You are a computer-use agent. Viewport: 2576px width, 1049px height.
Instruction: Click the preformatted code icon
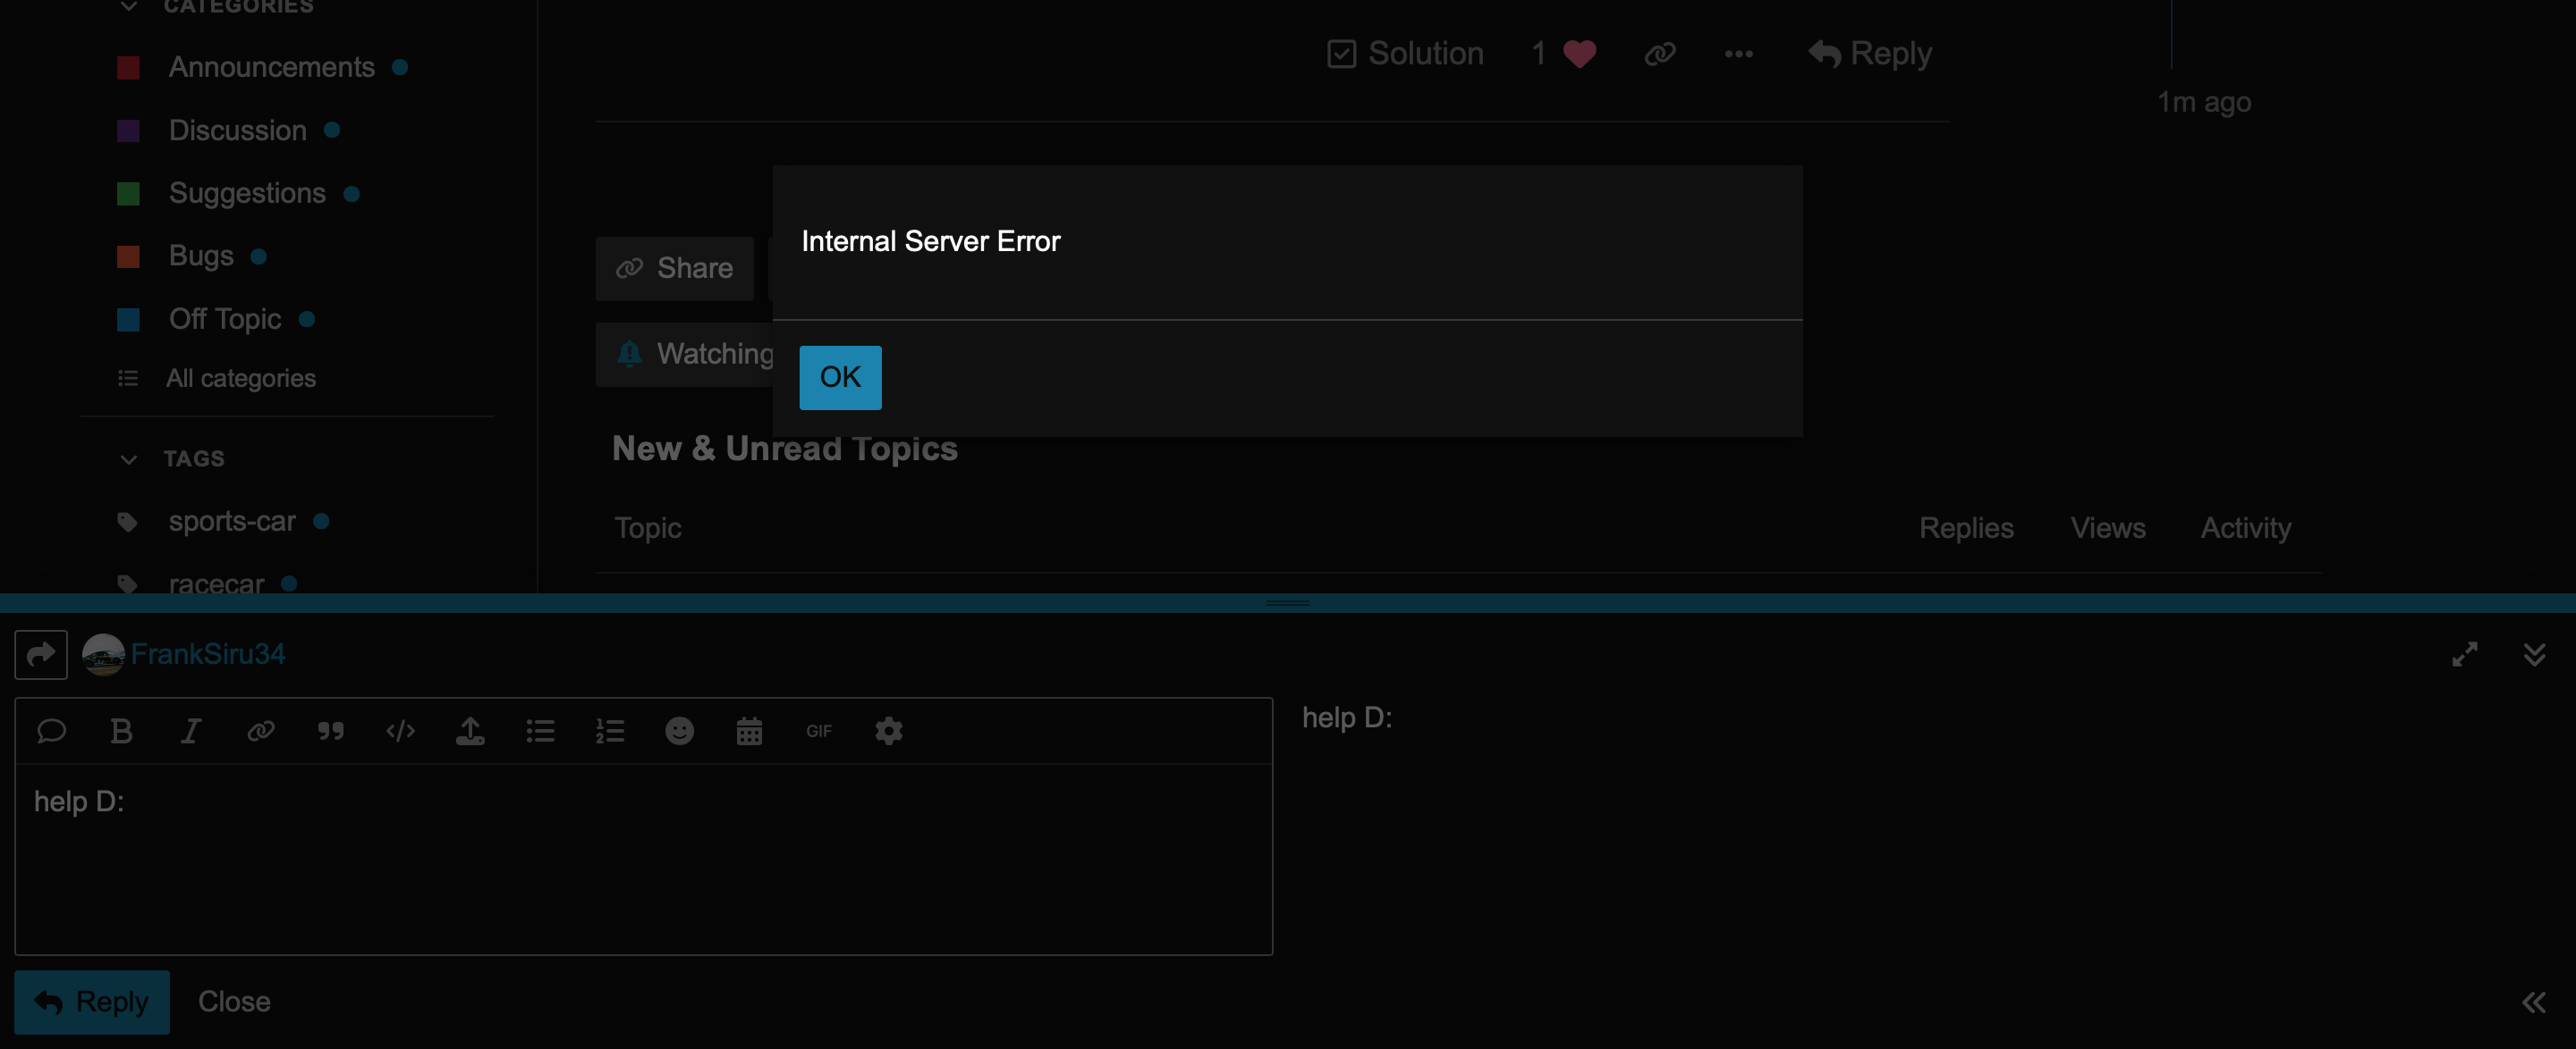click(x=400, y=731)
